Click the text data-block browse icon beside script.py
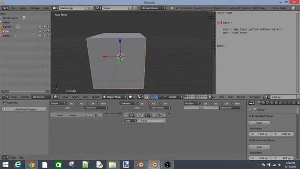Image resolution: width=300 pixels, height=169 pixels. (x=267, y=97)
